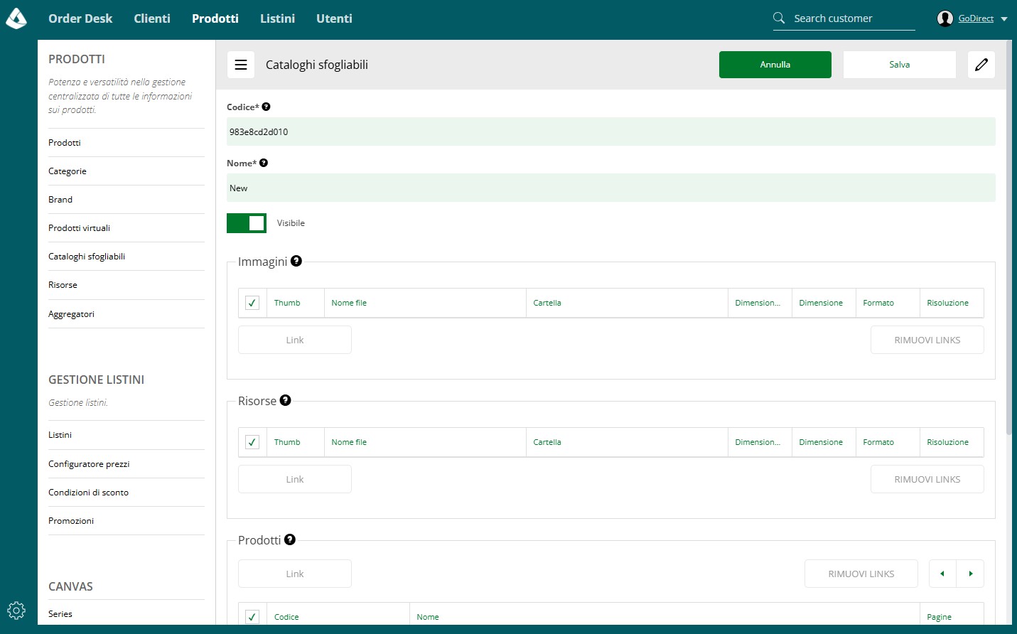This screenshot has height=634, width=1017.
Task: Toggle the Visibile switch off
Action: (247, 223)
